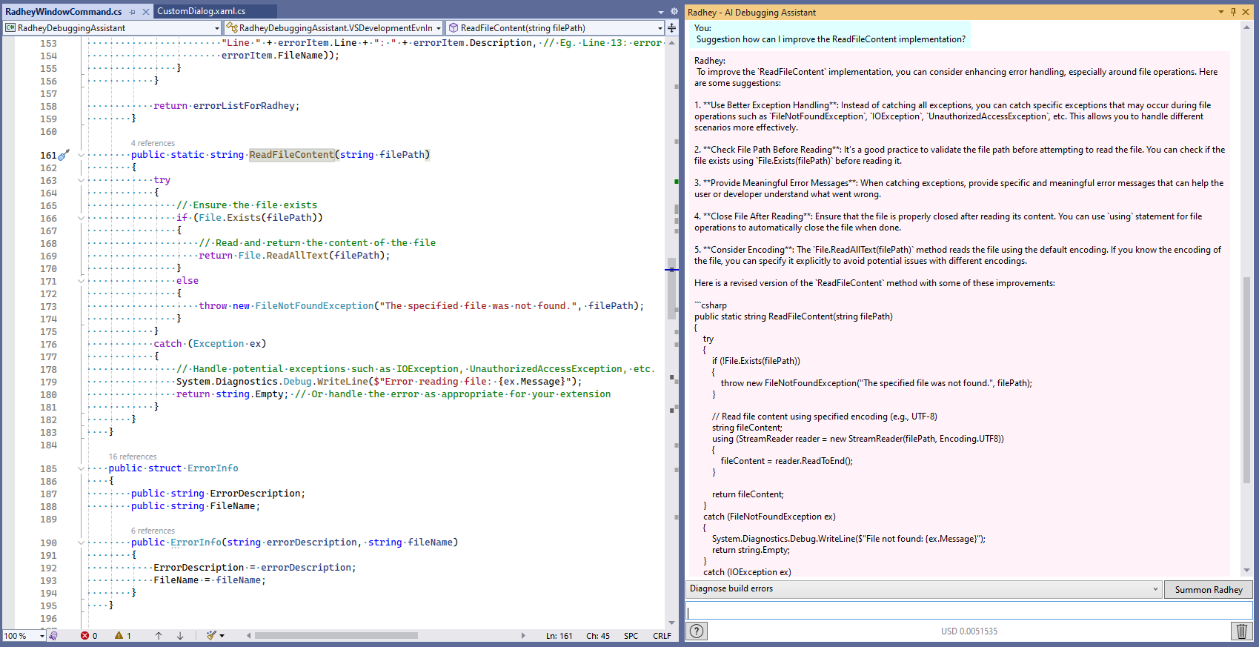Go to previous issue with up arrow
The width and height of the screenshot is (1259, 647).
(x=159, y=636)
